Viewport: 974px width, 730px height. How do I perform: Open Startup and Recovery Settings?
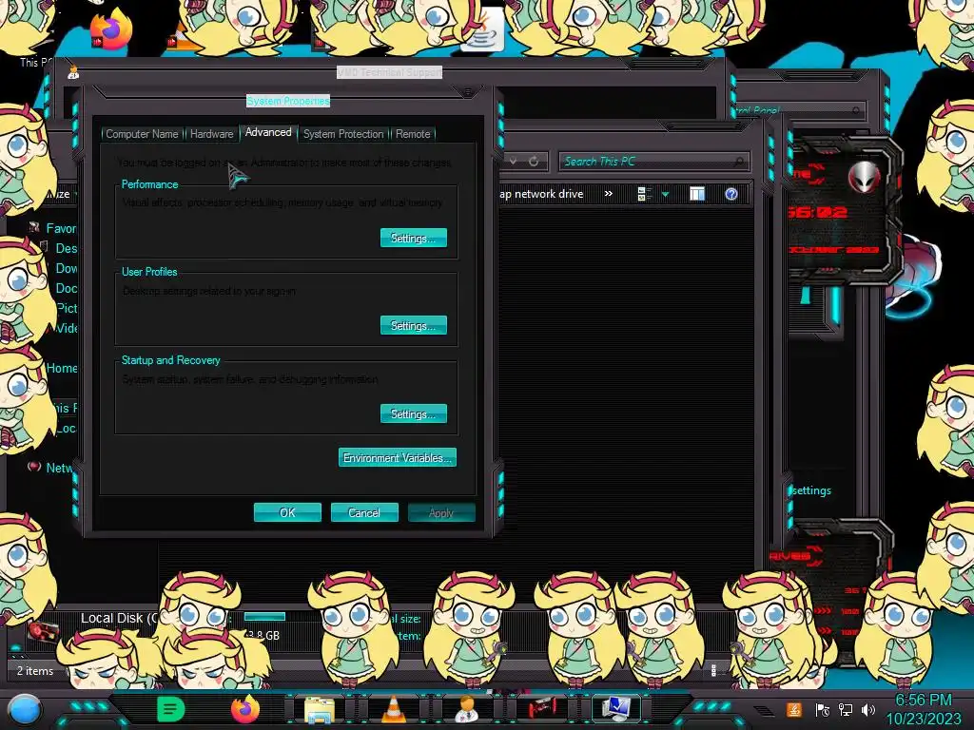[414, 414]
